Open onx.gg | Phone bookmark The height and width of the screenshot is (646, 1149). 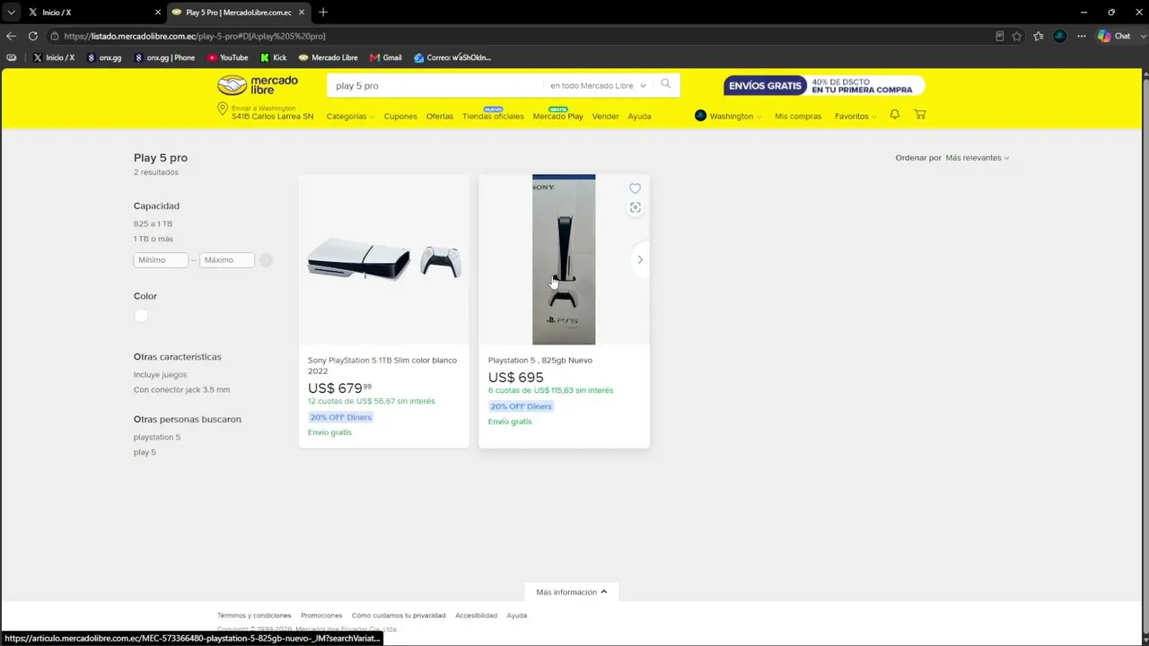coord(164,57)
